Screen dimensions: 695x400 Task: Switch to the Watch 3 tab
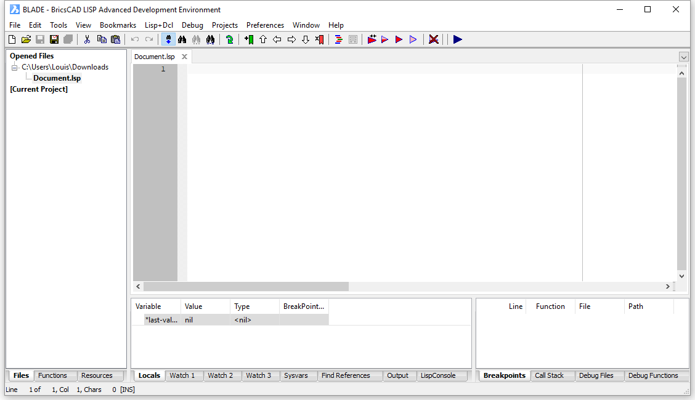click(258, 375)
